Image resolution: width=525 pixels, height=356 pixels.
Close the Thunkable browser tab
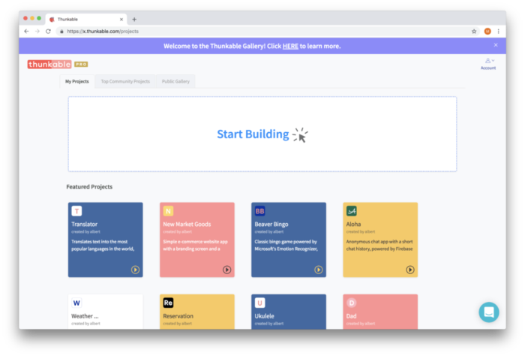point(121,20)
